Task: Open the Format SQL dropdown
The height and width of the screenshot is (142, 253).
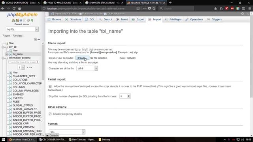Action: [x=67, y=132]
